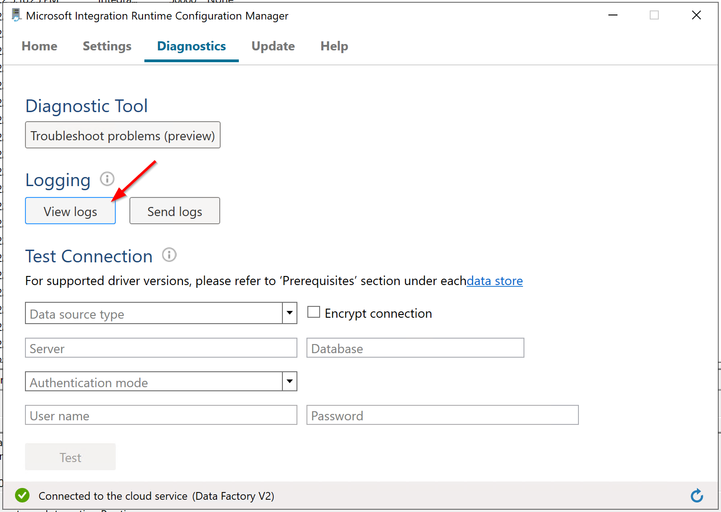Close the Configuration Manager window
Image resolution: width=721 pixels, height=512 pixels.
[x=696, y=15]
